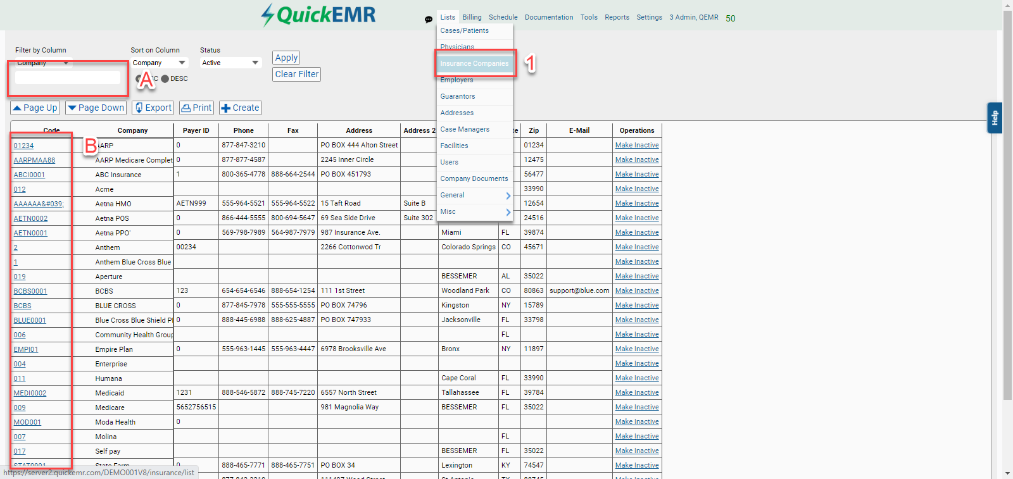Open the Lists menu

coord(448,17)
